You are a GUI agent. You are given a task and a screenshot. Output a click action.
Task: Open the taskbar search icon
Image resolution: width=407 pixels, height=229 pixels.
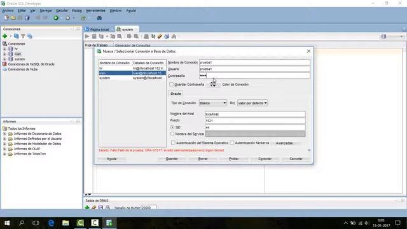click(x=22, y=223)
